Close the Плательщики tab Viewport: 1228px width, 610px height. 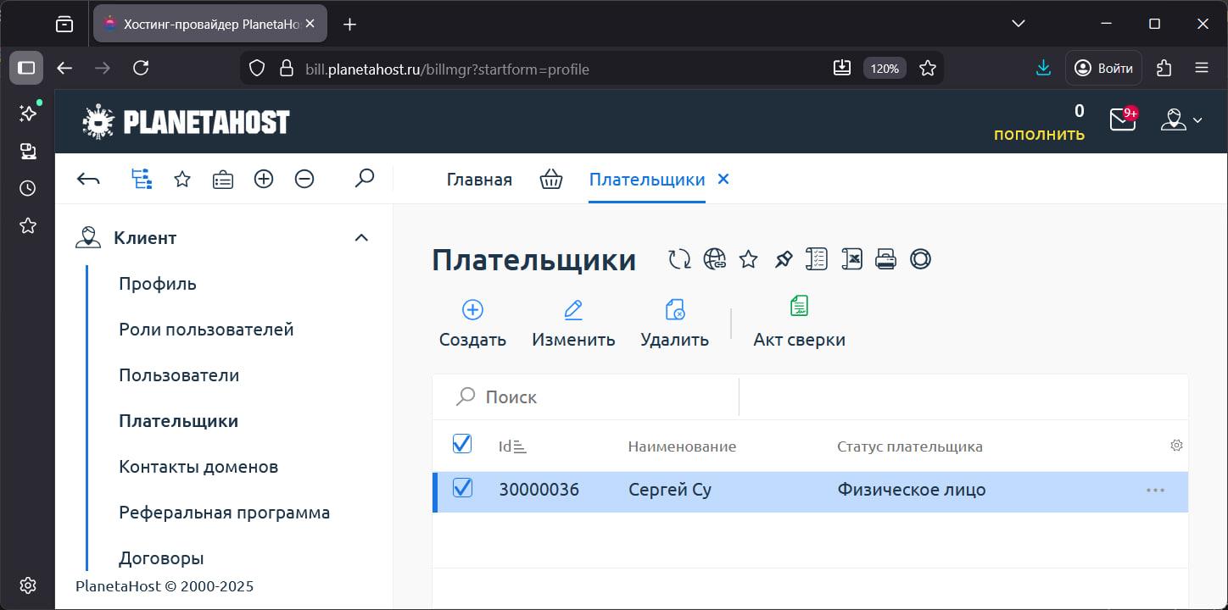point(723,179)
